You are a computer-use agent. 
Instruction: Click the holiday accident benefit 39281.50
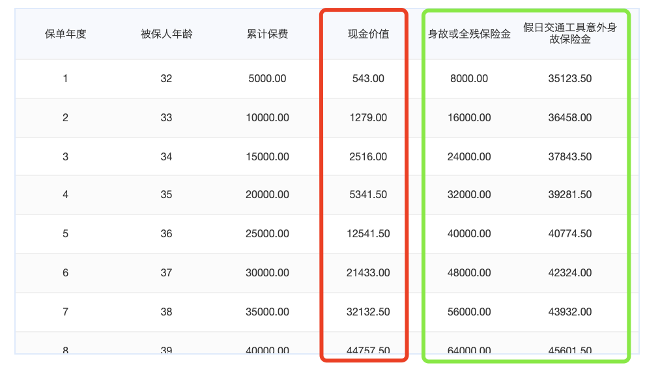[x=570, y=195]
